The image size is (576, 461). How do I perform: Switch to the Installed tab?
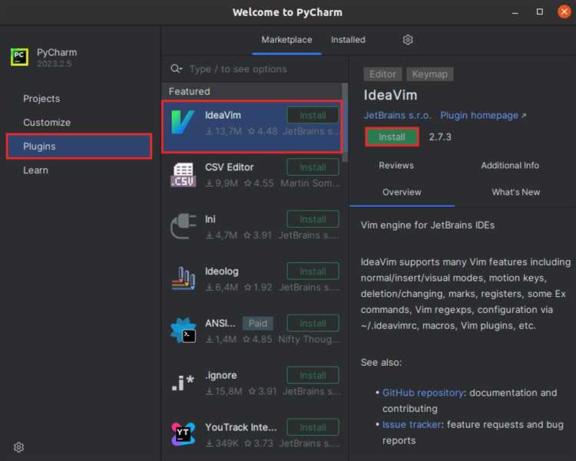348,40
